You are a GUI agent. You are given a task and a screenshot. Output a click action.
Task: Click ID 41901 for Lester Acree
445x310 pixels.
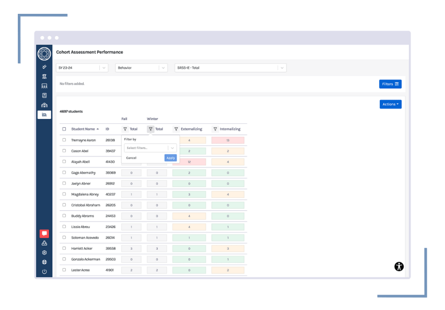coord(110,270)
